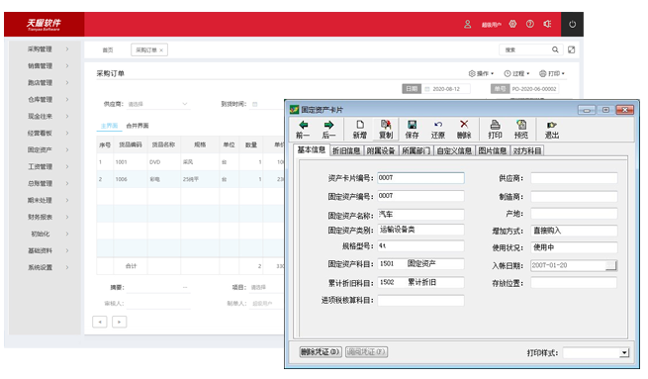Click the 复制 copy icon

(386, 125)
